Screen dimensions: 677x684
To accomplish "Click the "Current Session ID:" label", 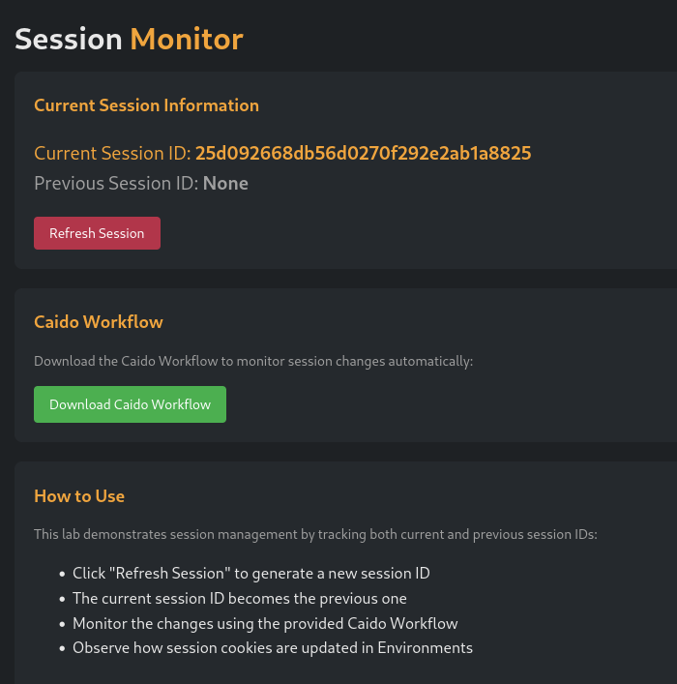I will [x=112, y=153].
